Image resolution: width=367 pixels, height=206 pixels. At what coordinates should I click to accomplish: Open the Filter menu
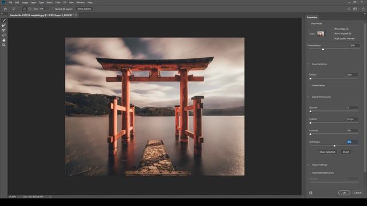coord(58,2)
